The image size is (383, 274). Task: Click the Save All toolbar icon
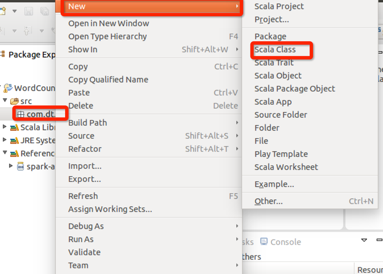(45, 11)
